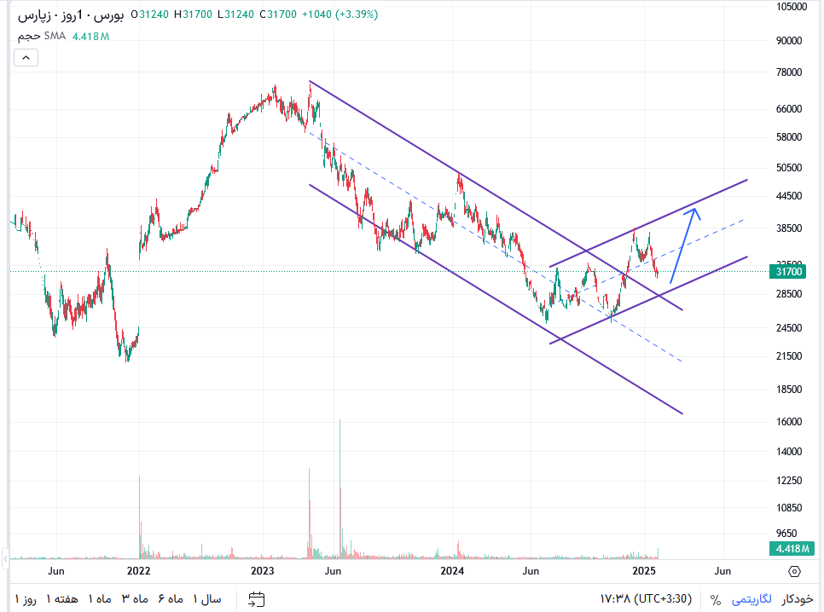Toggle the خودکار auto scale option
This screenshot has width=824, height=612.
coord(798,599)
